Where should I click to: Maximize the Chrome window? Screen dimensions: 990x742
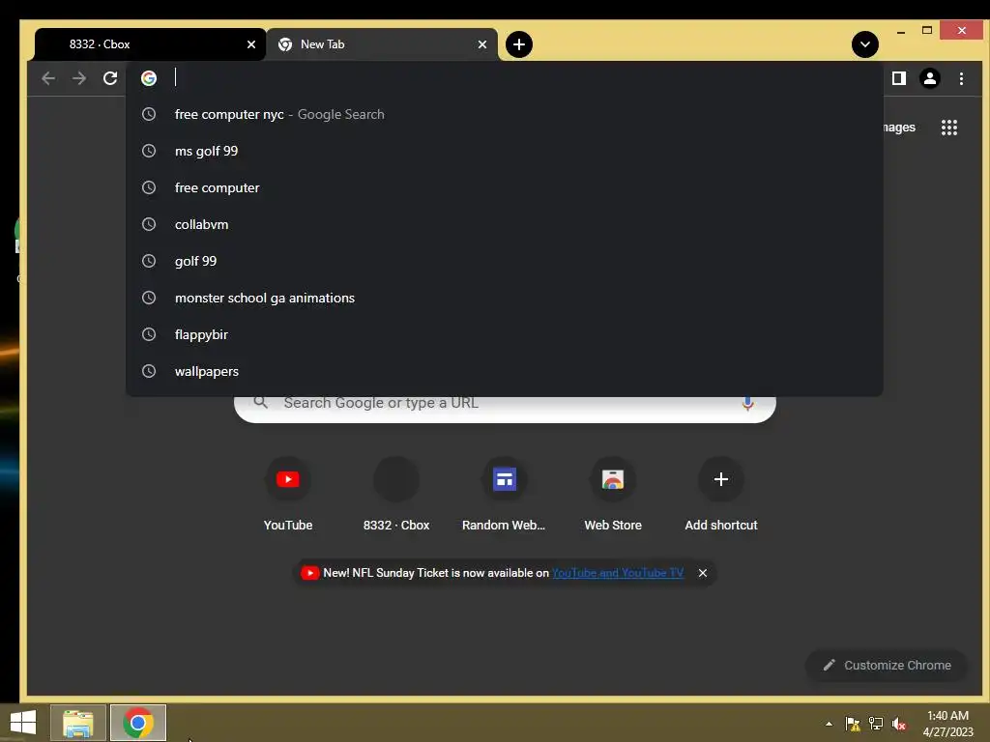[x=927, y=30]
